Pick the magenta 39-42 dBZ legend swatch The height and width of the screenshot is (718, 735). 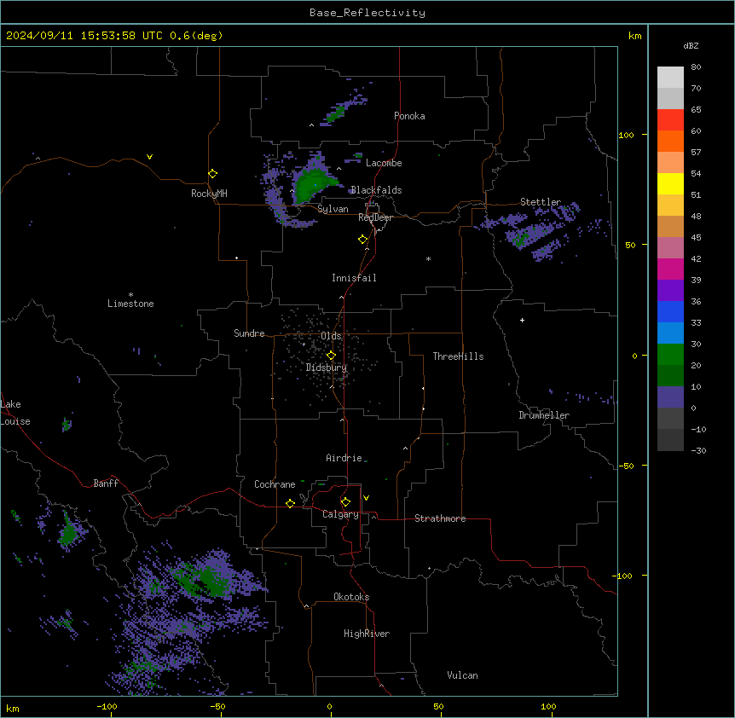670,269
